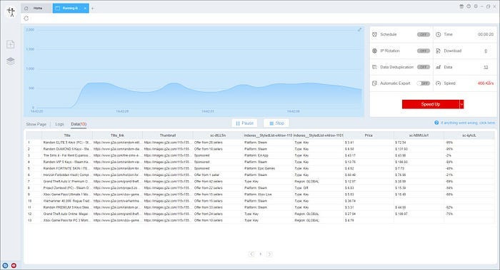The image size is (500, 270).
Task: Click the Data Deduplication icon
Action: point(375,67)
